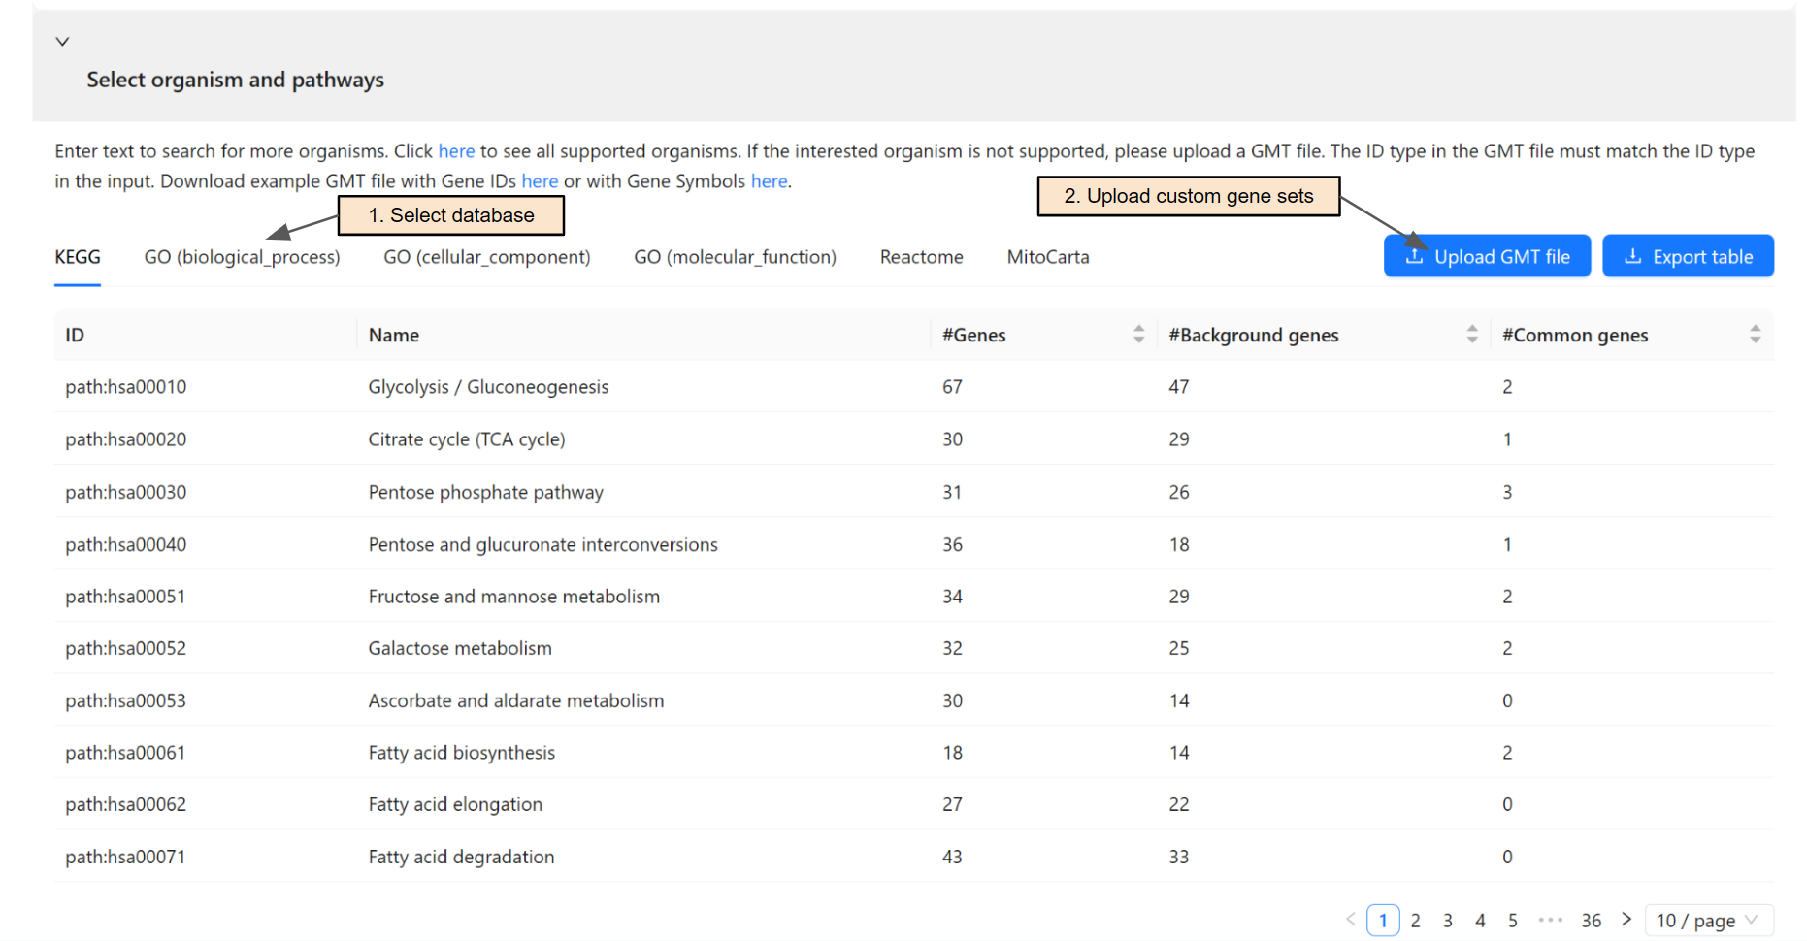This screenshot has height=941, width=1807.
Task: Sort table by #Common genes column
Action: tap(1755, 335)
